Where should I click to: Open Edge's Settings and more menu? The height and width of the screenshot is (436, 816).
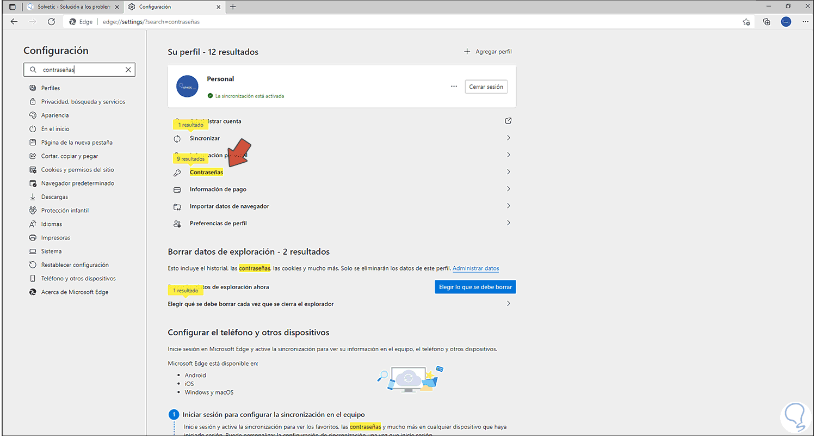click(805, 22)
